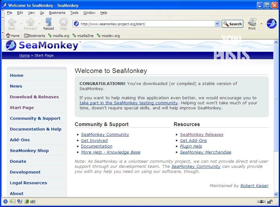The image size is (280, 207).
Task: Print the page with the Print icon
Action: (x=252, y=22)
